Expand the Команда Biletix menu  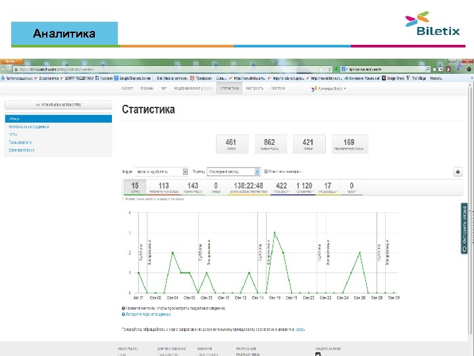point(329,88)
